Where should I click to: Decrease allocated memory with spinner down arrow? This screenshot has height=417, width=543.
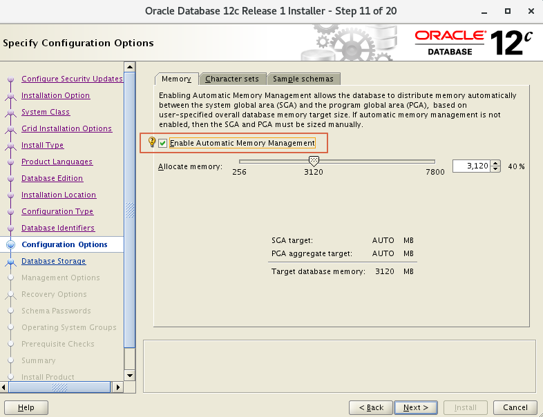pos(495,169)
